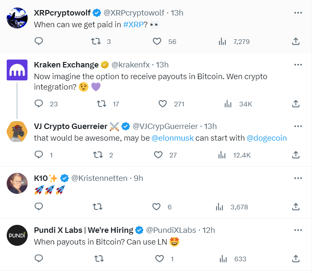Open the Kraken Exchange profile picture

coord(17,70)
